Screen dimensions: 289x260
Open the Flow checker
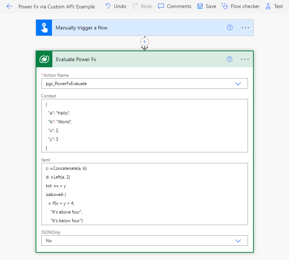click(241, 6)
